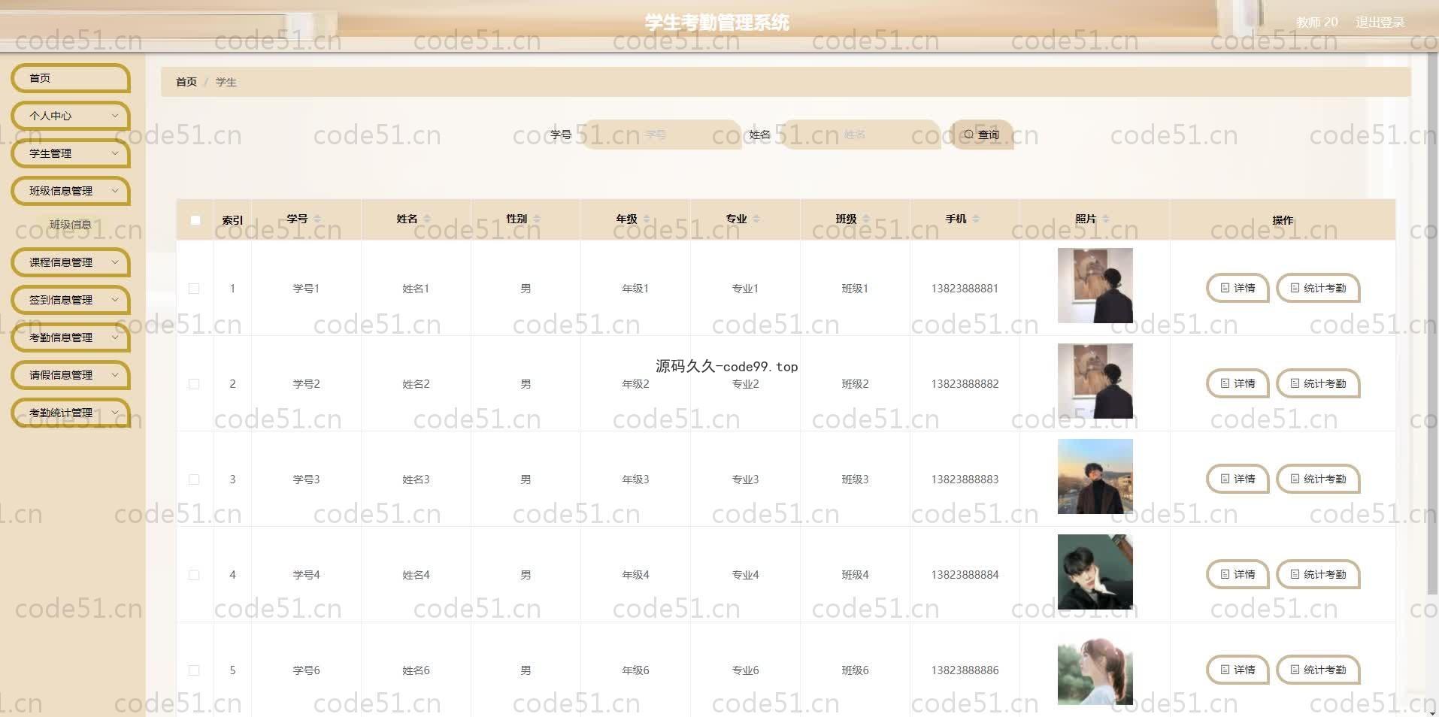Sort by 年级 column arrows
The height and width of the screenshot is (717, 1439).
[x=647, y=219]
